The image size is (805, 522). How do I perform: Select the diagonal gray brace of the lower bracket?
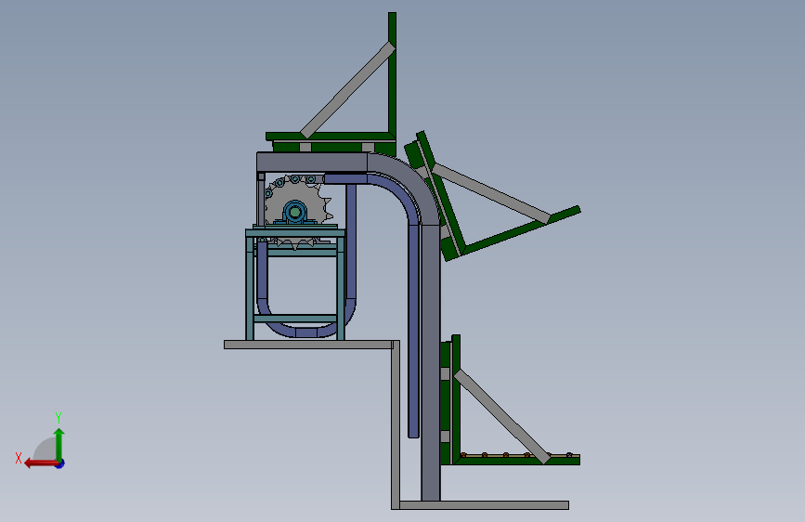[x=502, y=416]
